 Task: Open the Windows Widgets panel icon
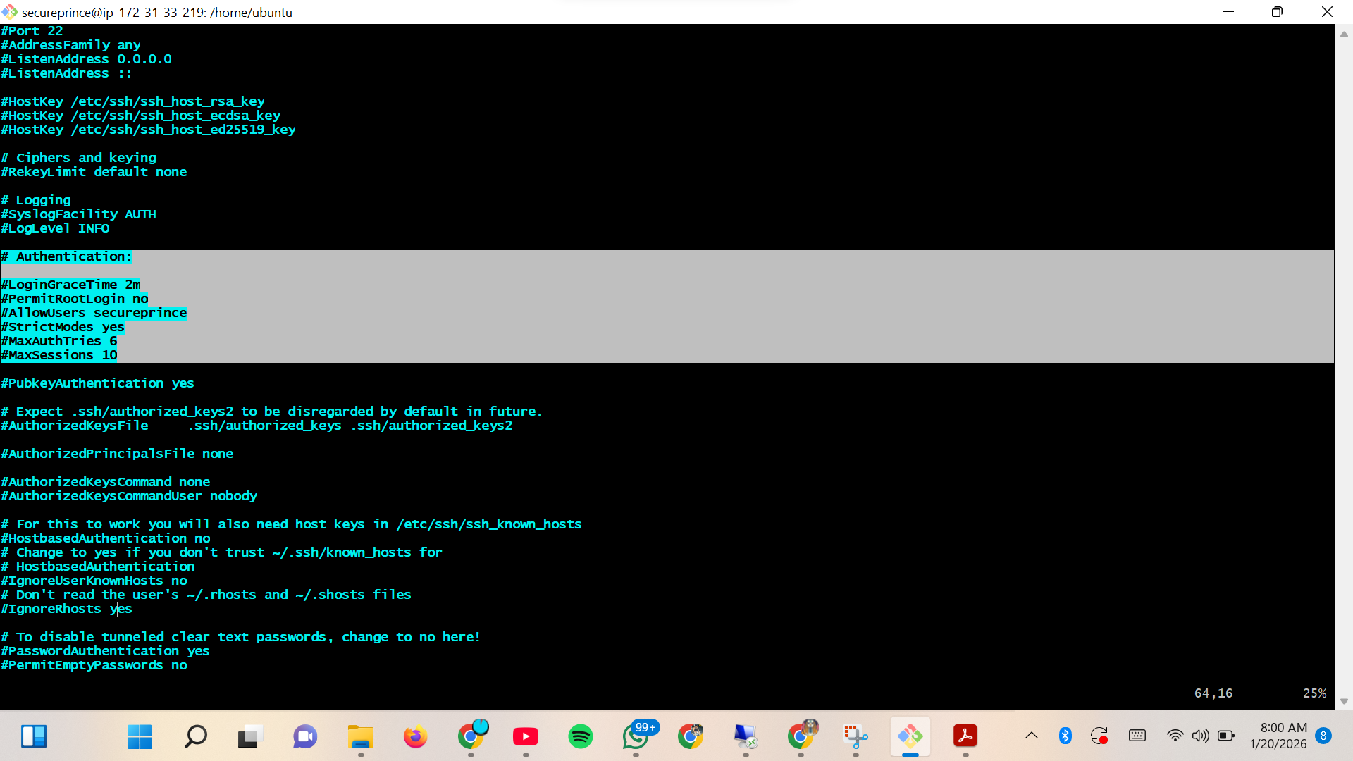[33, 736]
